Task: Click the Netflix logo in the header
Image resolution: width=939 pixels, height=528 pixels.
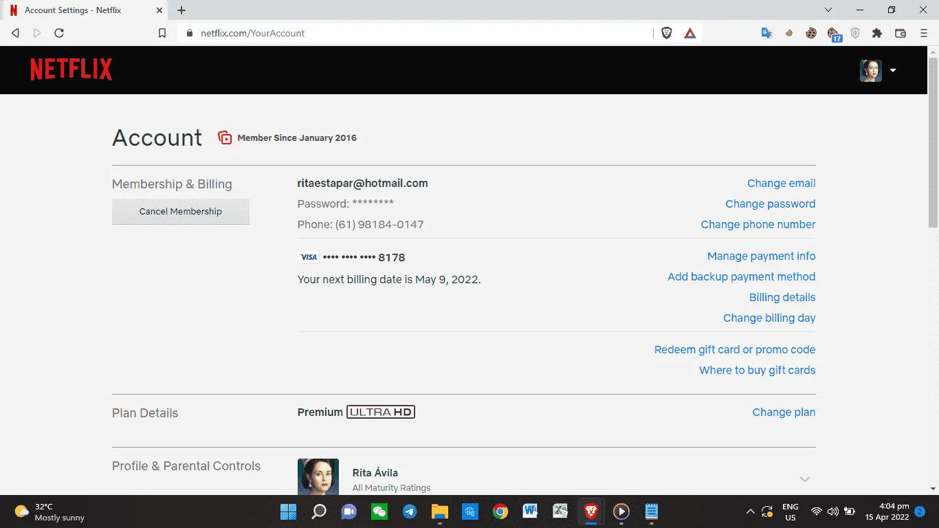Action: click(71, 69)
